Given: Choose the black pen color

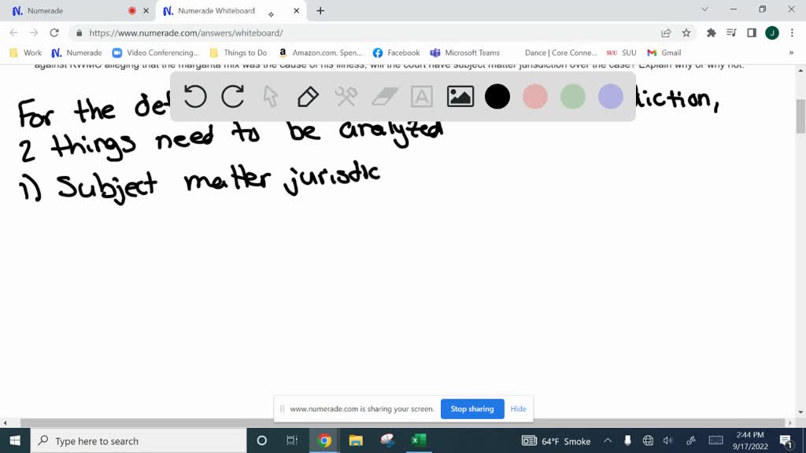Looking at the screenshot, I should click(497, 97).
